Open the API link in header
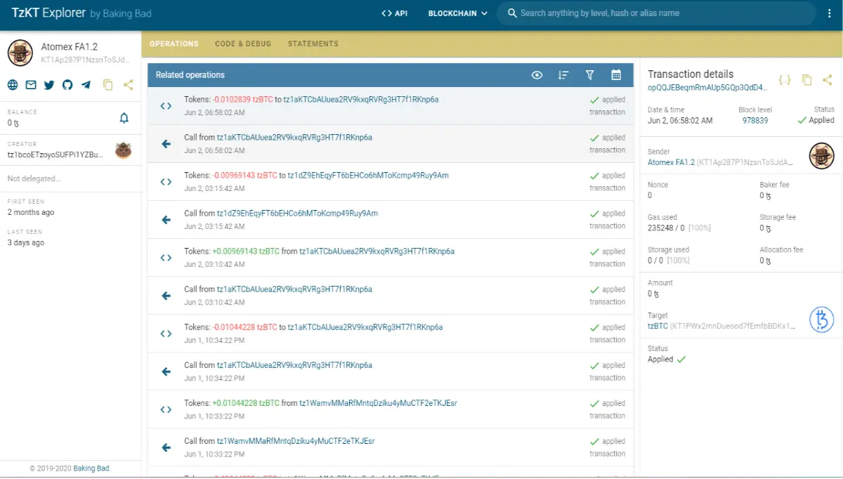This screenshot has height=479, width=843. click(x=394, y=13)
